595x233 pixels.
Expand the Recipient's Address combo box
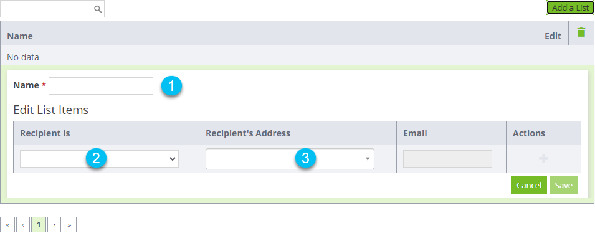290,159
